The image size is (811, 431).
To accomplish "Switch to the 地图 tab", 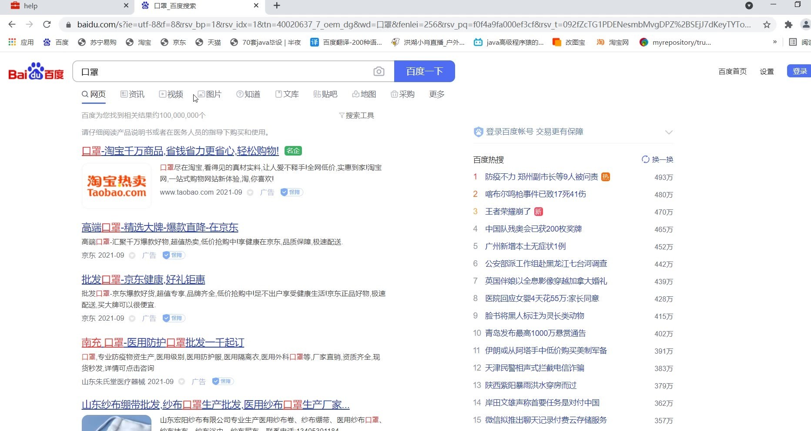I will click(364, 94).
